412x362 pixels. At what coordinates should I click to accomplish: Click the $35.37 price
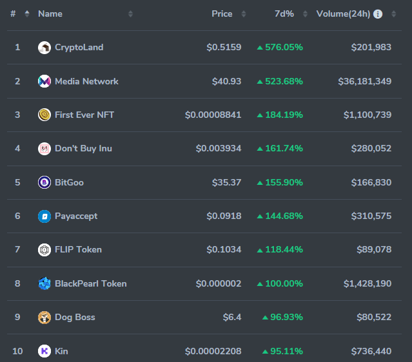point(226,182)
